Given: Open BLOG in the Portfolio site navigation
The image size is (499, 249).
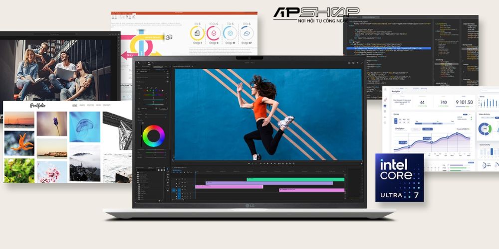Looking at the screenshot, I should [99, 105].
